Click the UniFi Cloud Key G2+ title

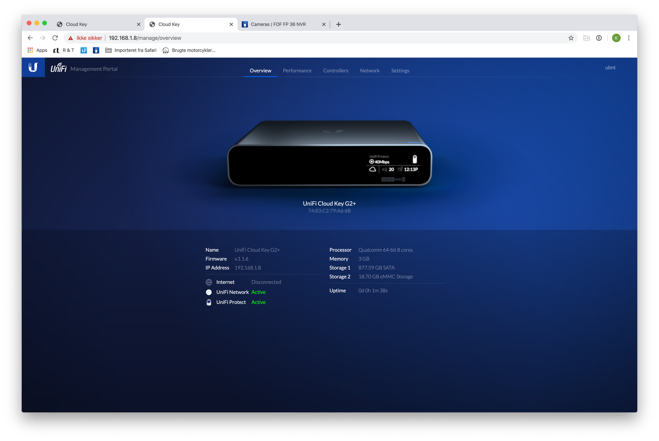(x=329, y=204)
